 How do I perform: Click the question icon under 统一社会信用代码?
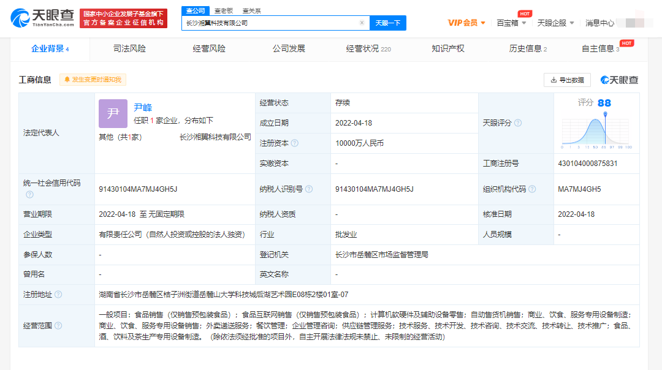(29, 195)
